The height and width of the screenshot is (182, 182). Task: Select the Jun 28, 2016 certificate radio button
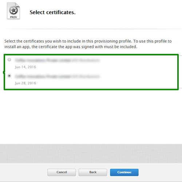9,76
